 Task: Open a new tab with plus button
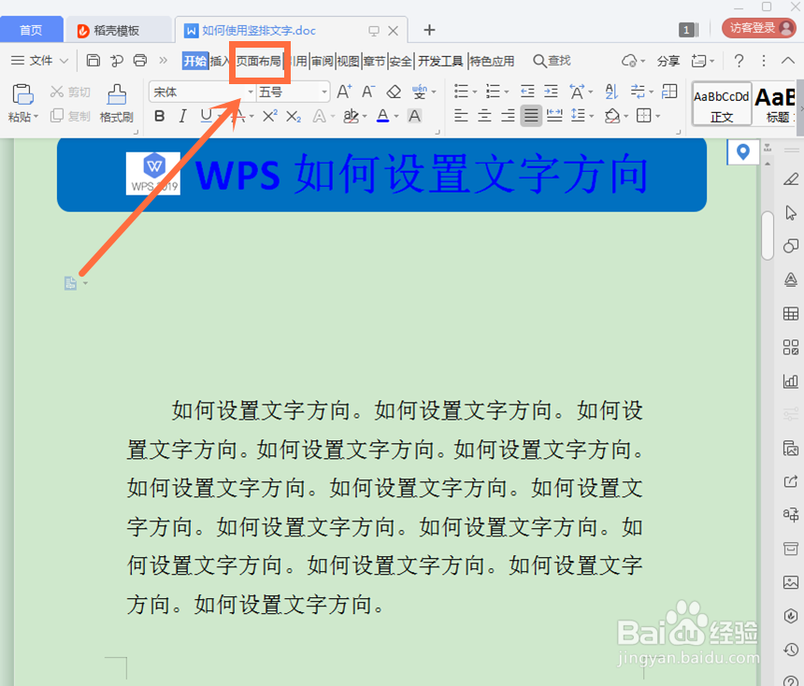(x=429, y=30)
